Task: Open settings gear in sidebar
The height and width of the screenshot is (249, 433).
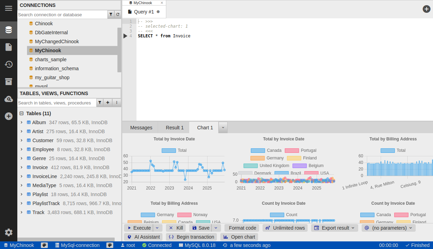Action: [x=9, y=232]
